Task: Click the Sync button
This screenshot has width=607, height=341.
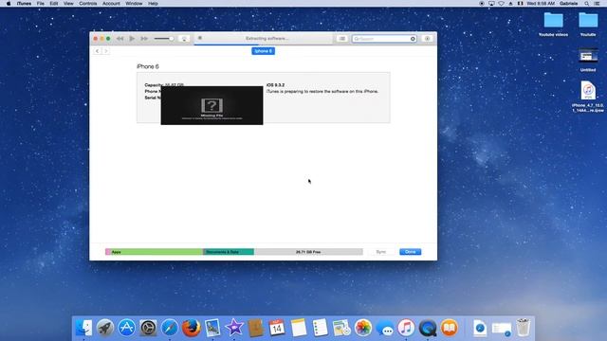Action: [381, 252]
